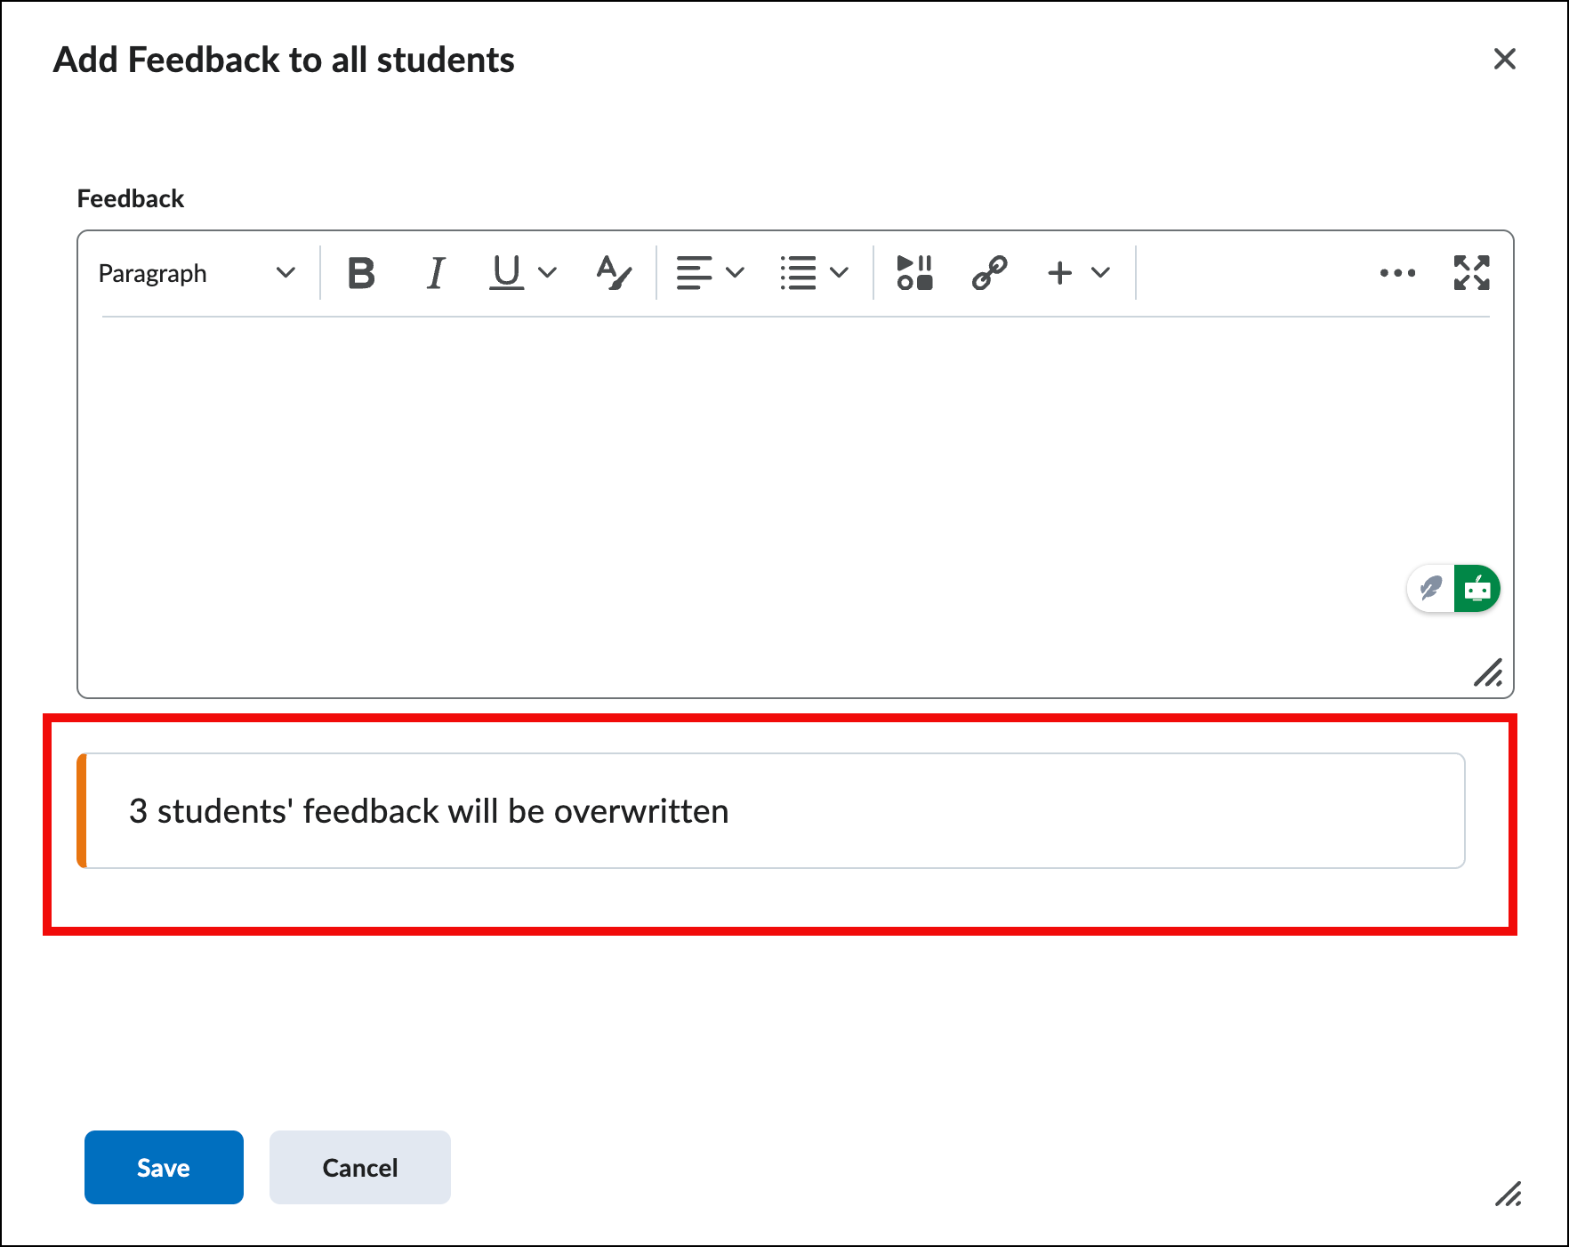Screen dimensions: 1569x1247
Task: Show more actions with ellipsis button
Action: (x=1397, y=273)
